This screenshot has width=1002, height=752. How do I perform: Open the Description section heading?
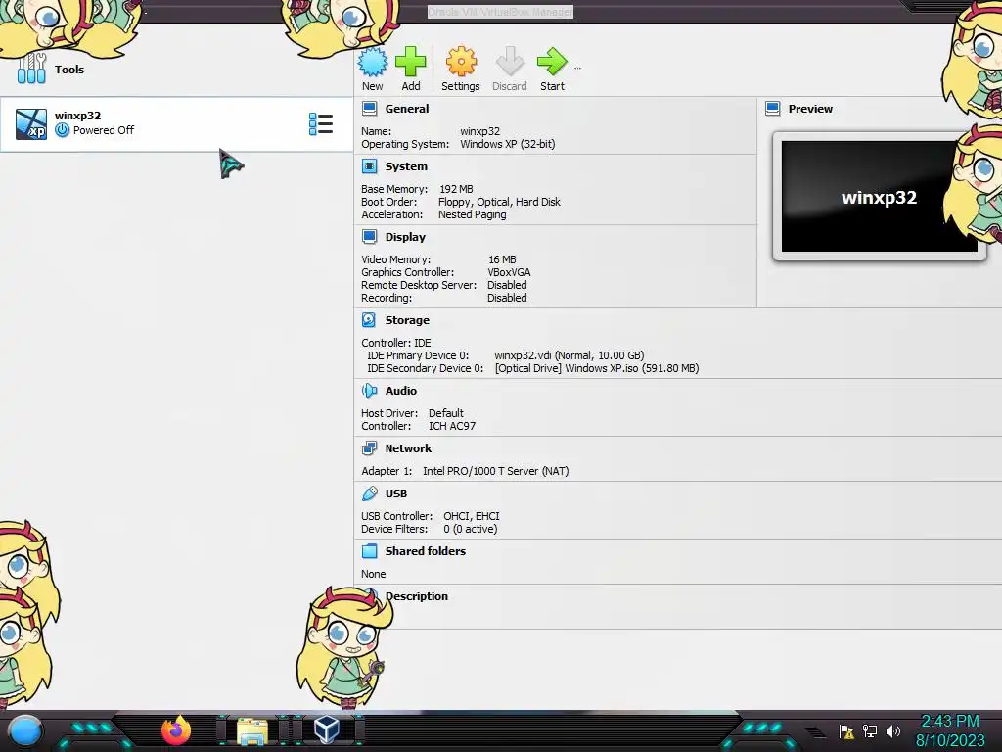[x=416, y=596]
